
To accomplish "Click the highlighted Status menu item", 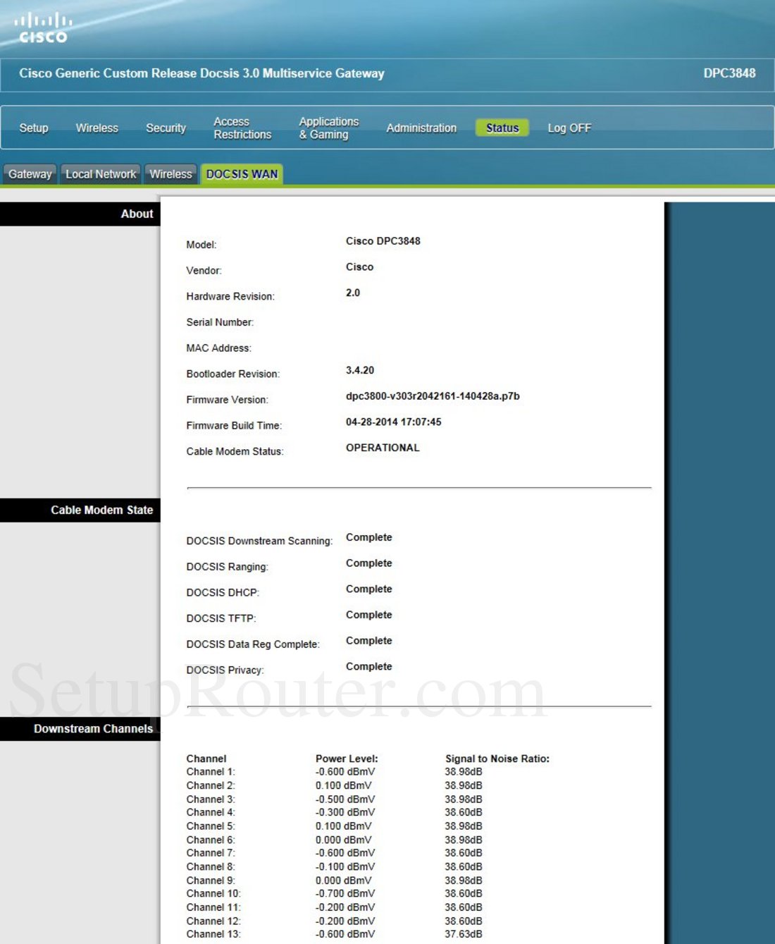I will 502,128.
